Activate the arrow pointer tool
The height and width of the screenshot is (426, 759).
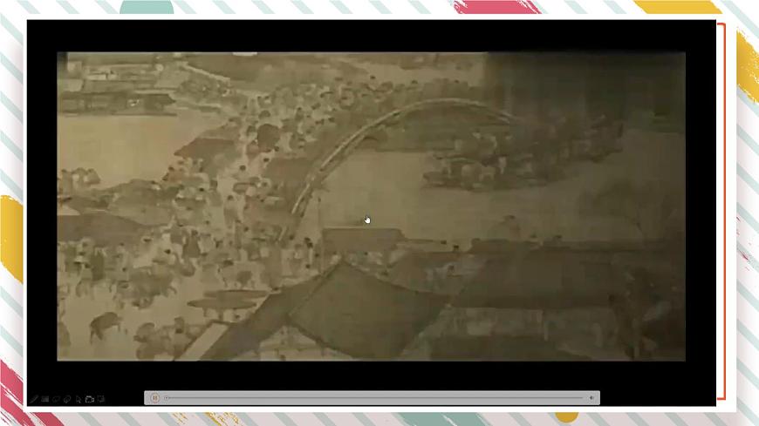point(79,399)
